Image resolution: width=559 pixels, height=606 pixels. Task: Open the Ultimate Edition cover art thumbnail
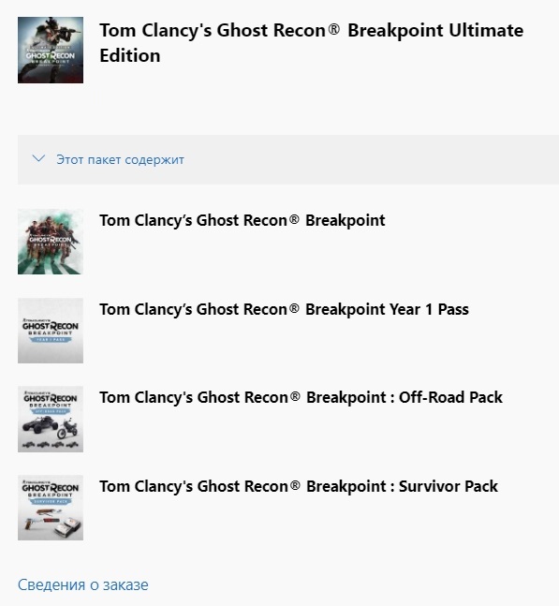click(51, 50)
